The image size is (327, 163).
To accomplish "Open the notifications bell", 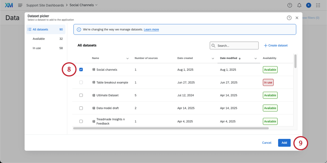I will [x=299, y=5].
